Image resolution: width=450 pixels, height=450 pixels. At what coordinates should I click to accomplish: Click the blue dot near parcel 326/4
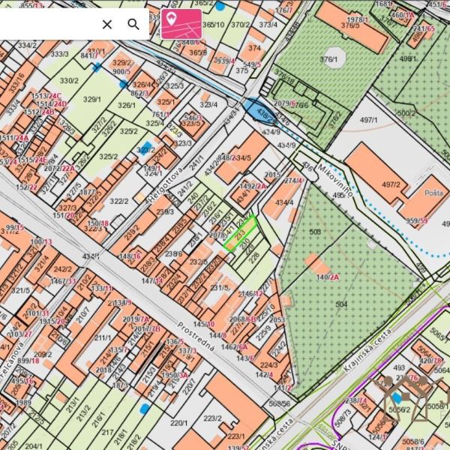pyautogui.click(x=123, y=85)
